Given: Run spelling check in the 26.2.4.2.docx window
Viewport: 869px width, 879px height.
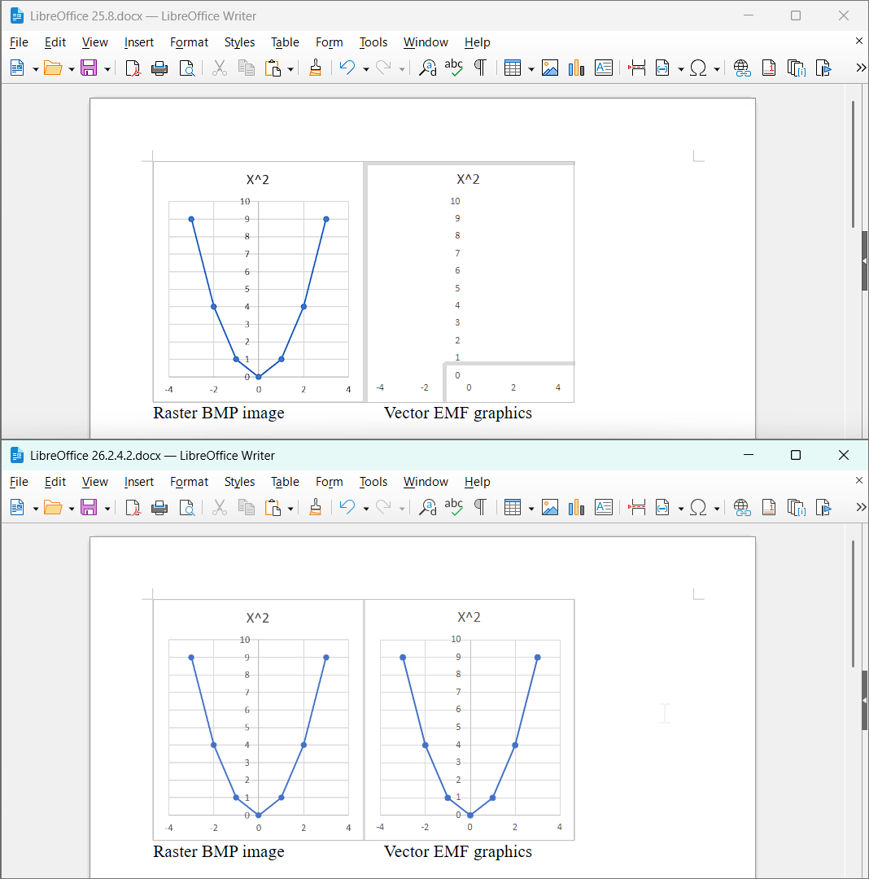Looking at the screenshot, I should click(454, 508).
